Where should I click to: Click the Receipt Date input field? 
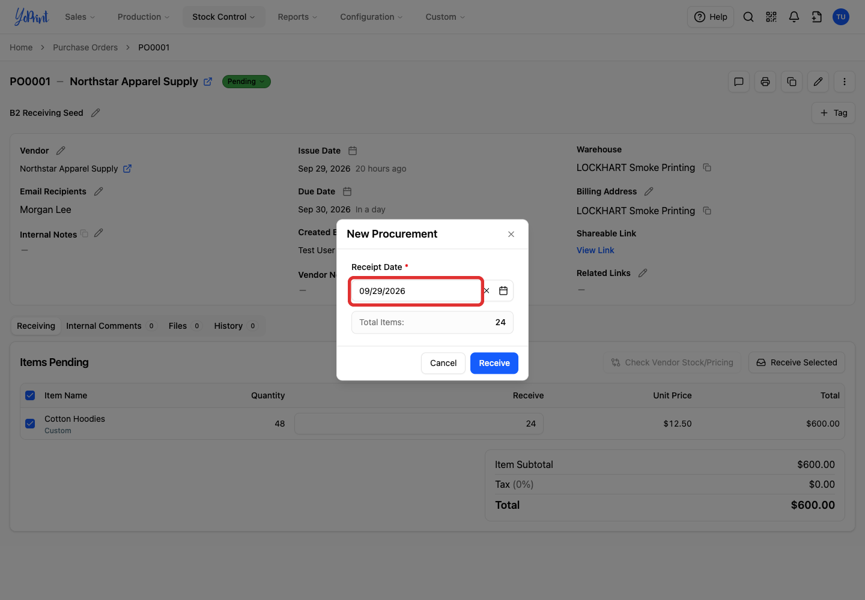pyautogui.click(x=416, y=291)
